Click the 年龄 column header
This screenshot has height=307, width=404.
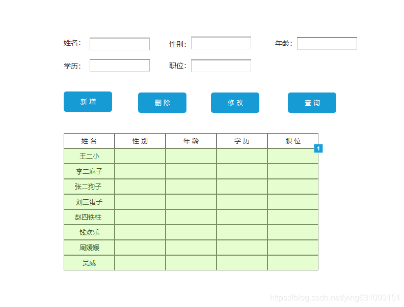(191, 141)
